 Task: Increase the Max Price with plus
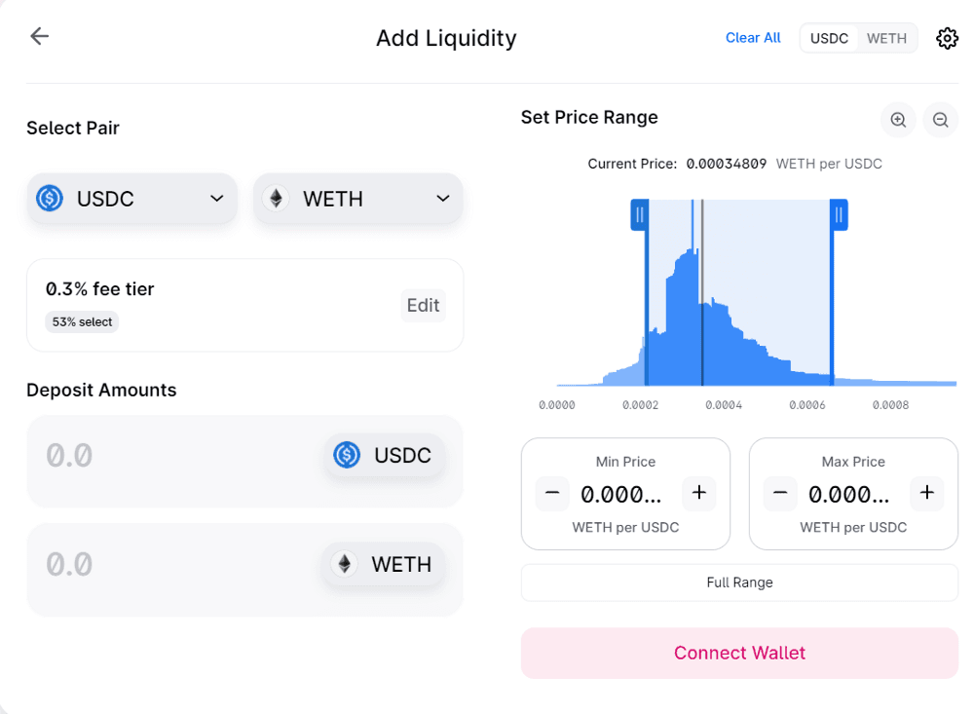click(x=927, y=493)
